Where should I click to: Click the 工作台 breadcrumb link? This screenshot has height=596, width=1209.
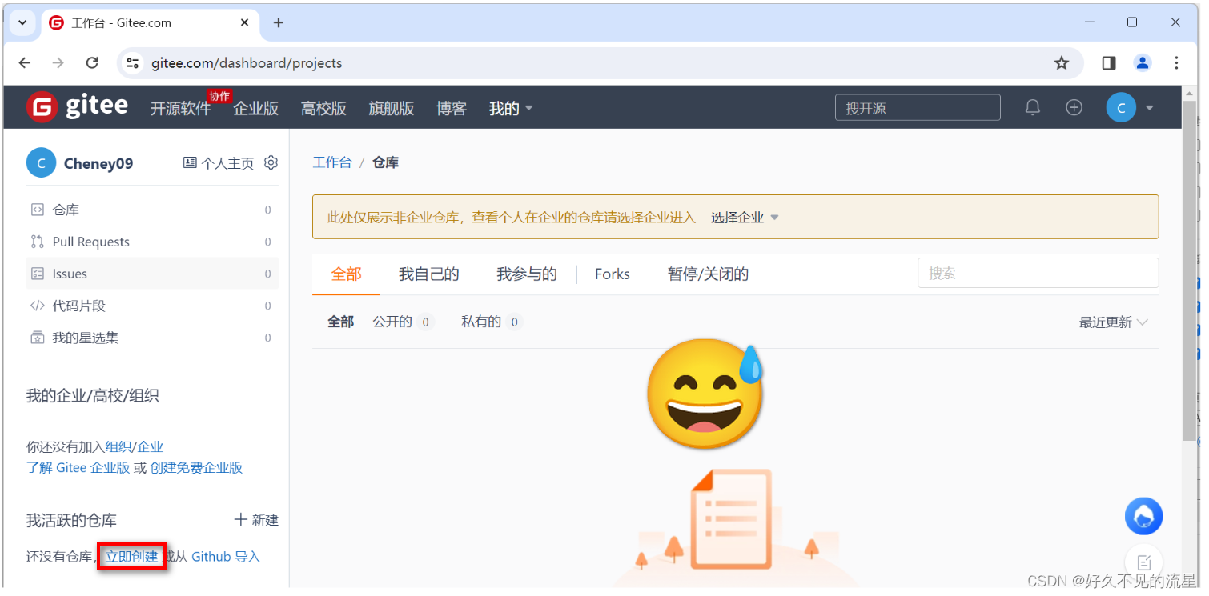tap(332, 162)
